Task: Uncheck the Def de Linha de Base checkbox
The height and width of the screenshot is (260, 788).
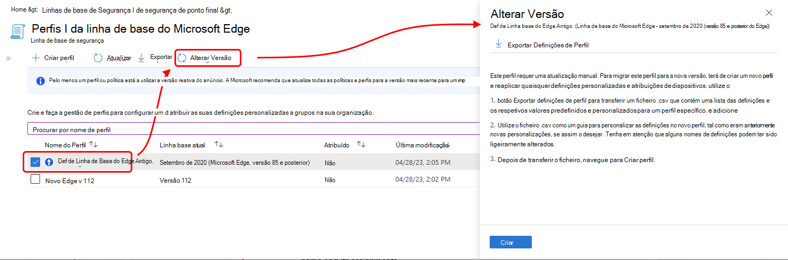Action: [35, 163]
